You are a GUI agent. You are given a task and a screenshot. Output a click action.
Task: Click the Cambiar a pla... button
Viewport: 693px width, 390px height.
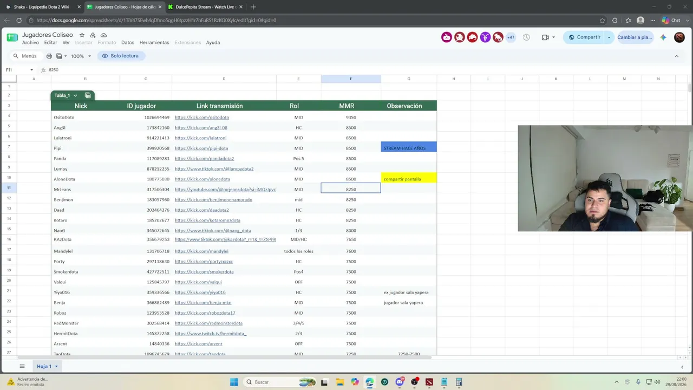pyautogui.click(x=635, y=37)
